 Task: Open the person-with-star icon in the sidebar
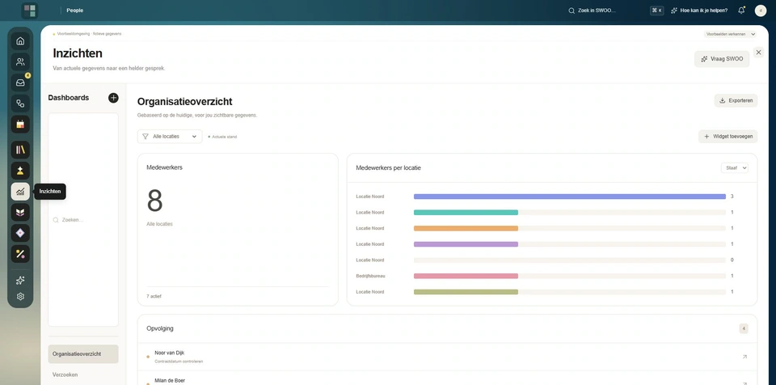point(20,171)
